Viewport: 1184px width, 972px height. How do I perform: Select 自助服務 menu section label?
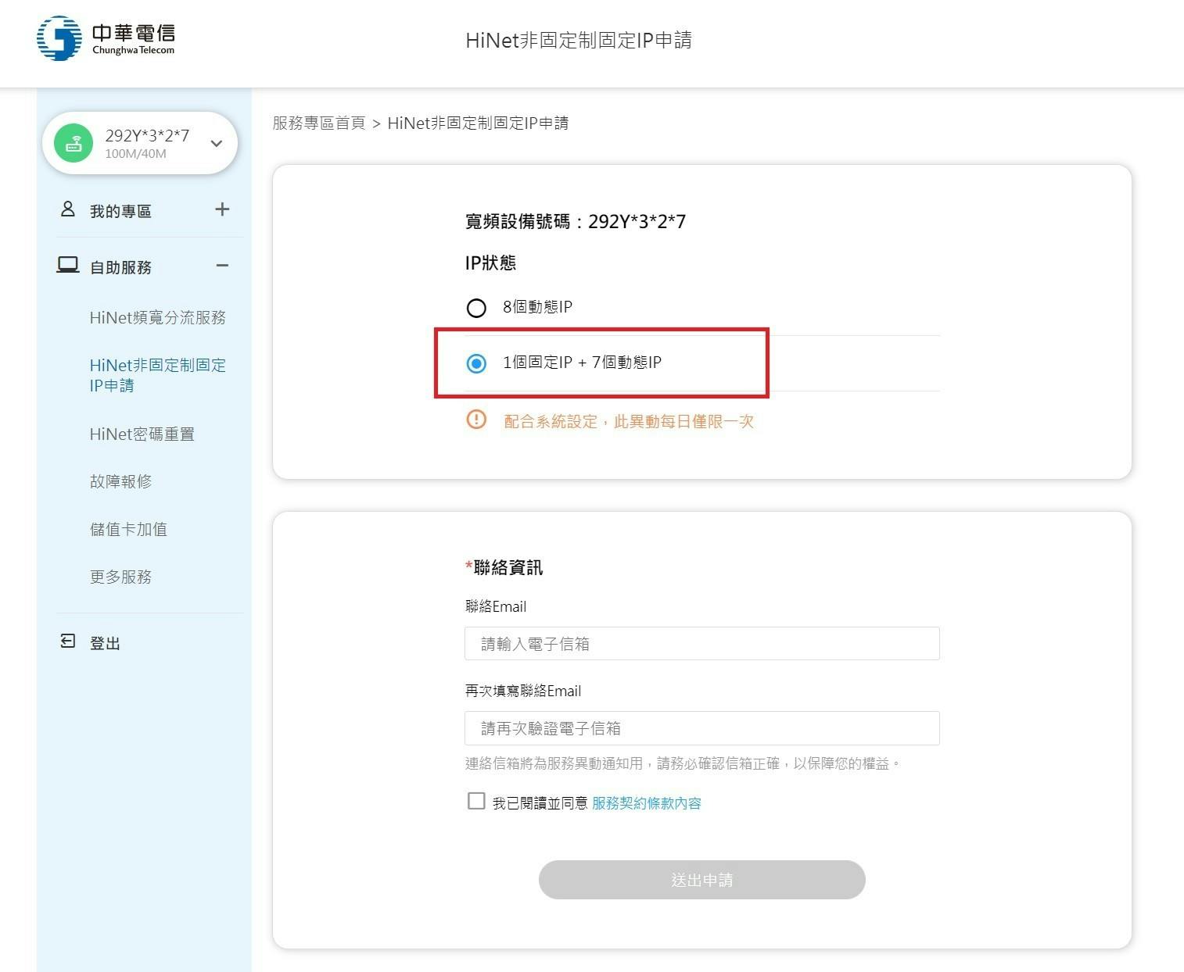point(120,267)
